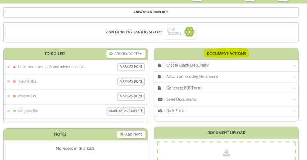
Task: Click Create an Invoice button
Action: click(151, 12)
